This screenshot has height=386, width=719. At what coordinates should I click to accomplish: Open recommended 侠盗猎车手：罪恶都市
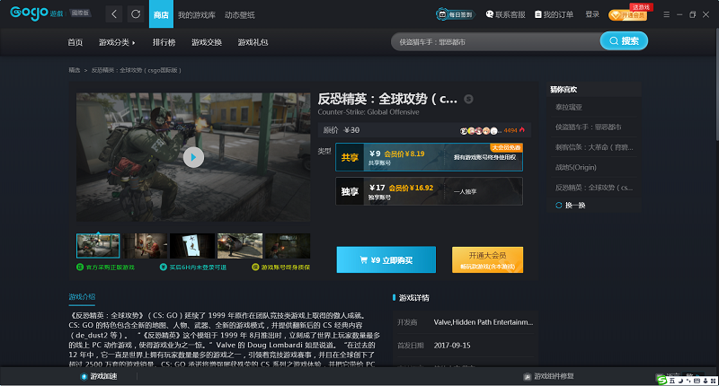point(589,127)
